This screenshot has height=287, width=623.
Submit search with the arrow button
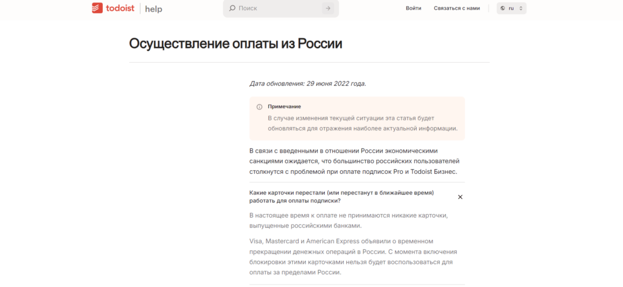click(328, 8)
